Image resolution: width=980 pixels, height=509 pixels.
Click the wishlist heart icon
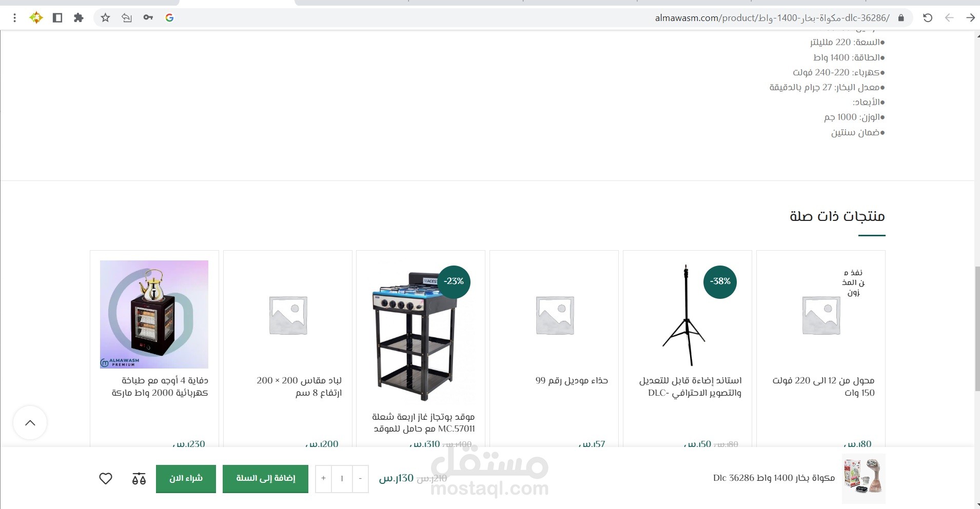106,479
